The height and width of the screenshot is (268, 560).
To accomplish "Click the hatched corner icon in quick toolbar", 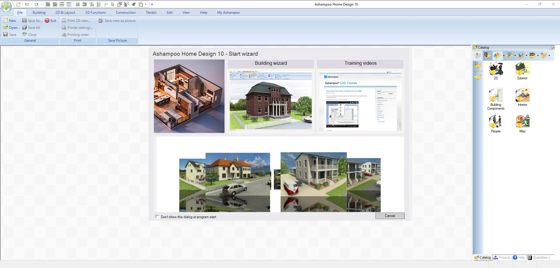I will (127, 4).
